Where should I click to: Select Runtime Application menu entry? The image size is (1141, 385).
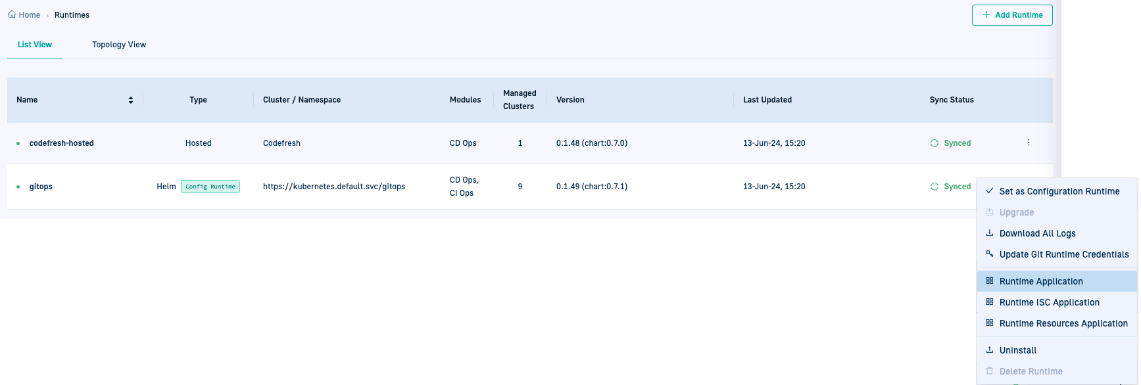1040,281
